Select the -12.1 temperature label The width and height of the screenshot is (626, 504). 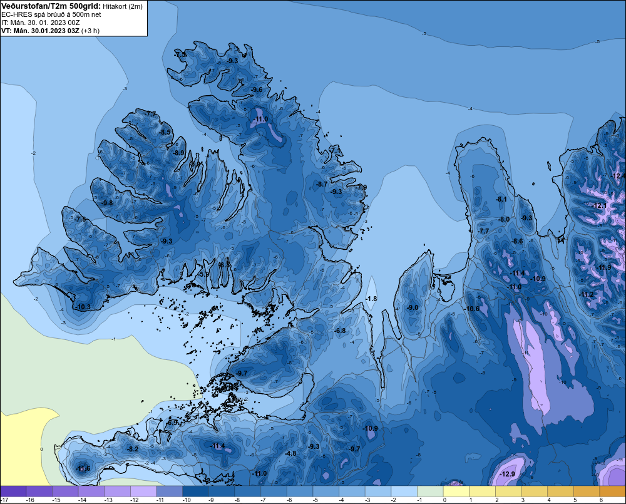pyautogui.click(x=599, y=206)
